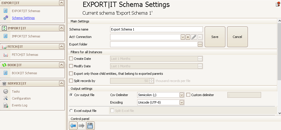The width and height of the screenshot is (281, 130).
Task: Click the Tasks clock icon
Action: pos(6,91)
